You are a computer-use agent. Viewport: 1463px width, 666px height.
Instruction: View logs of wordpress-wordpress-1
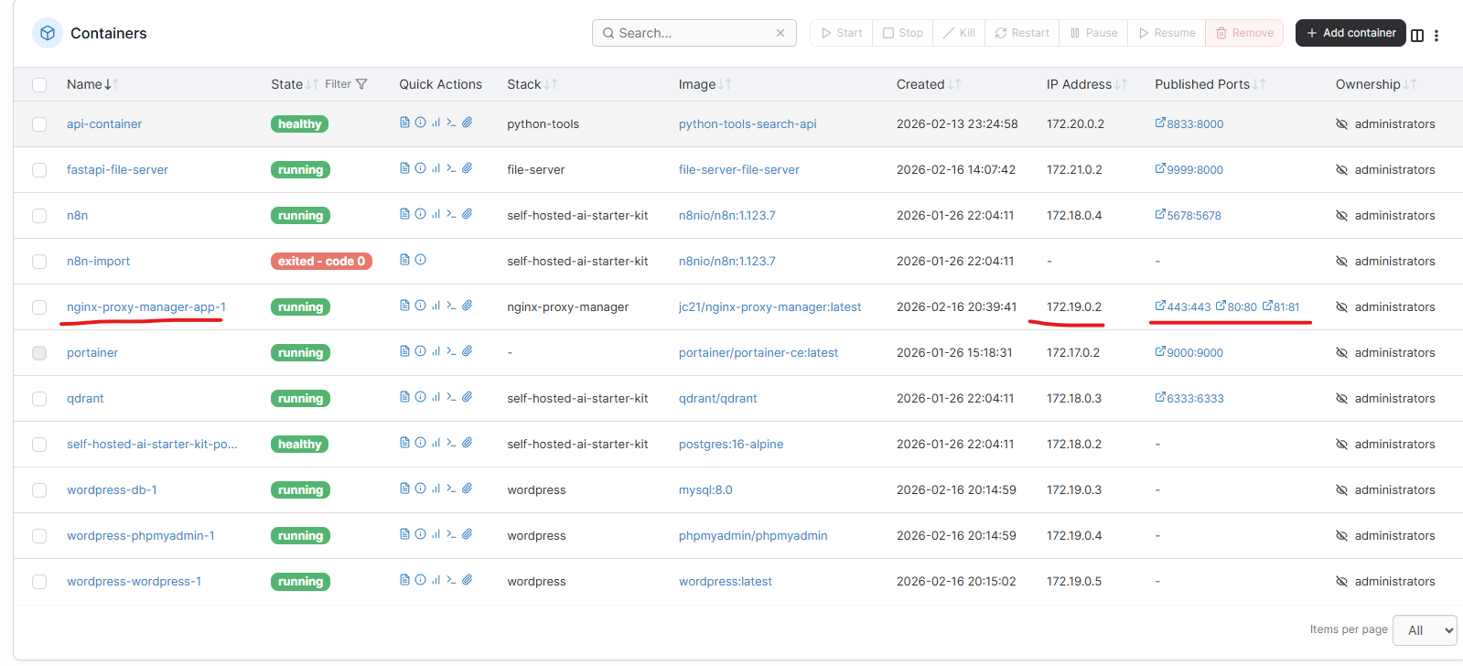tap(404, 580)
